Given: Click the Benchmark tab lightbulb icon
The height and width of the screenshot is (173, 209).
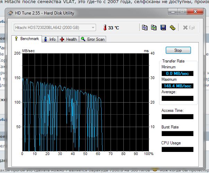Looking at the screenshot, I should [x=16, y=39].
